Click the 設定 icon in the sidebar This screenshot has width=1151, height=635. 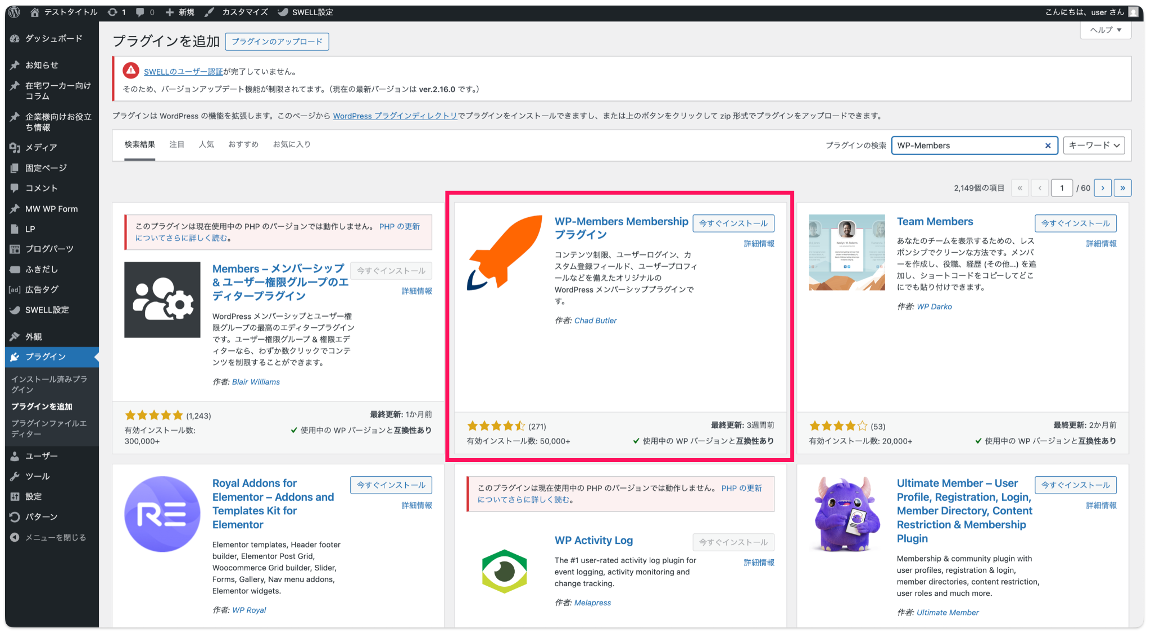[x=15, y=496]
